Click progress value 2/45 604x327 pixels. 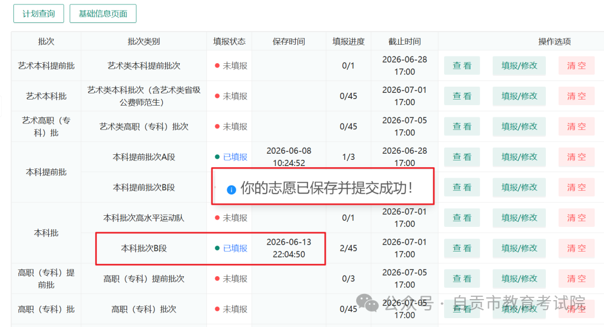click(348, 248)
